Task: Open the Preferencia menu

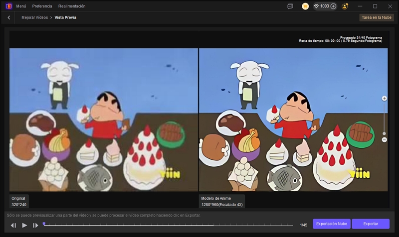Action: tap(42, 6)
